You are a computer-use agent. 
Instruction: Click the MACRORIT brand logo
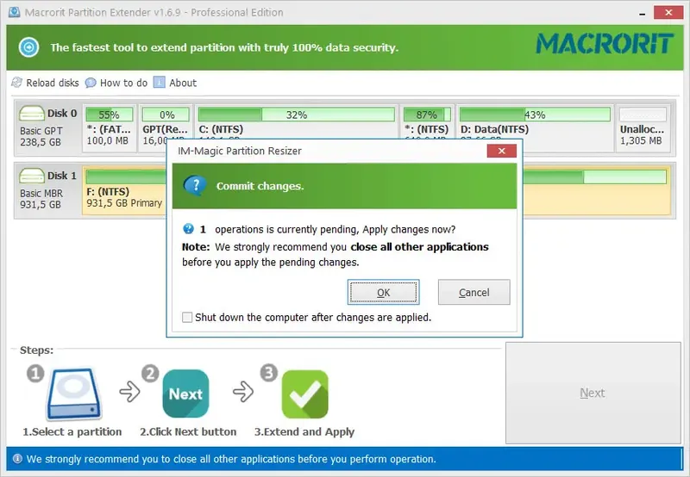(x=605, y=44)
